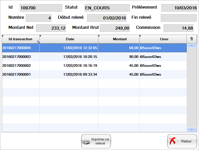Click the Prélèvement date field
The image size is (199, 150).
pos(179,8)
